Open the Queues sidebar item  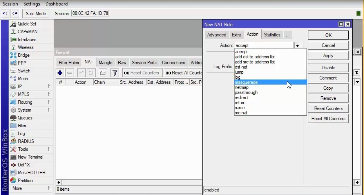(25, 118)
